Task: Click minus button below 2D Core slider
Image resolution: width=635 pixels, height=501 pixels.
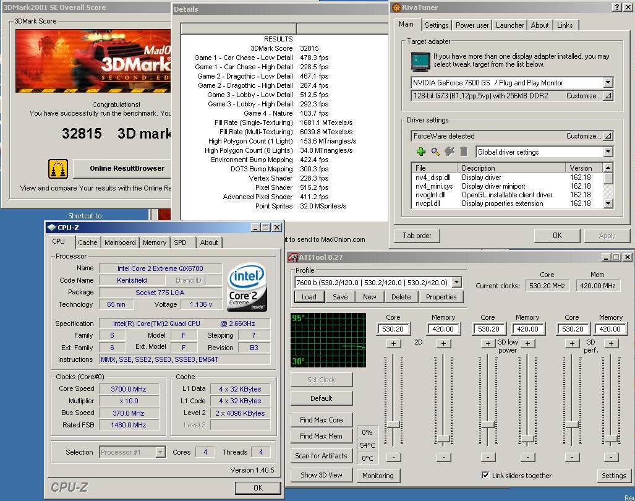Action: (x=393, y=457)
